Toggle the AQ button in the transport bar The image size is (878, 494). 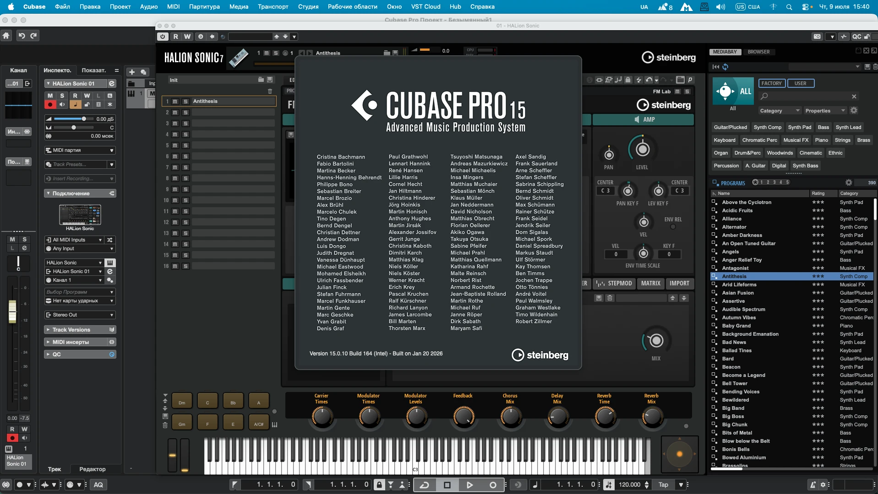click(98, 485)
